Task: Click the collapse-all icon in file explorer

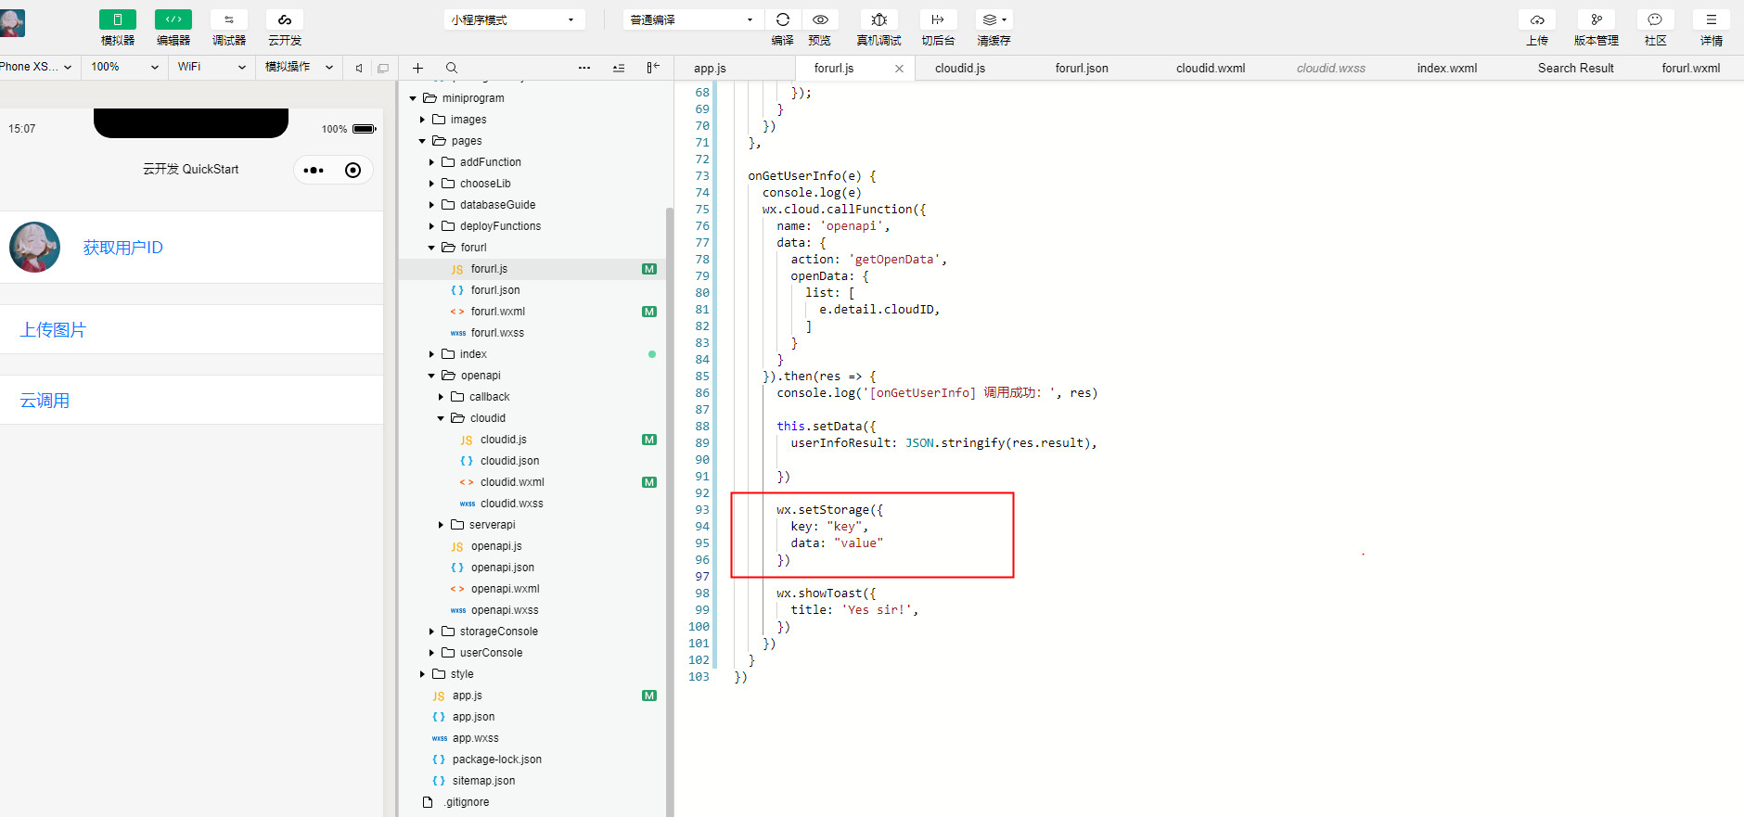Action: (619, 68)
